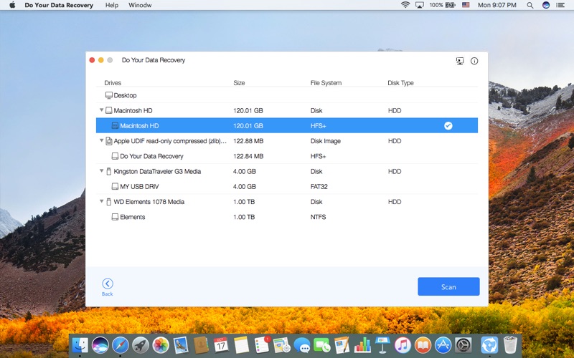The image size is (574, 358).
Task: Collapse the Apple UDIF disk image group
Action: [x=101, y=140]
